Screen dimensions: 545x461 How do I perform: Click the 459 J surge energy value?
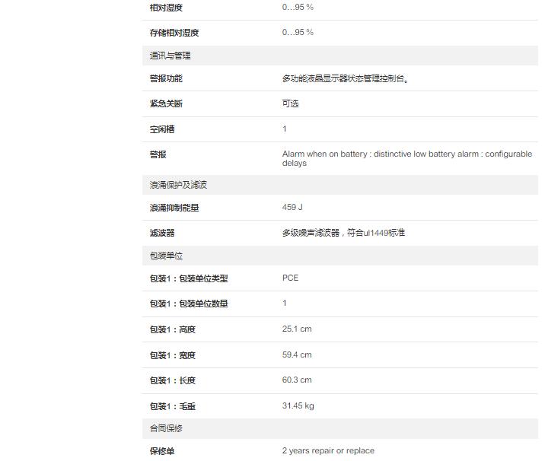(293, 207)
